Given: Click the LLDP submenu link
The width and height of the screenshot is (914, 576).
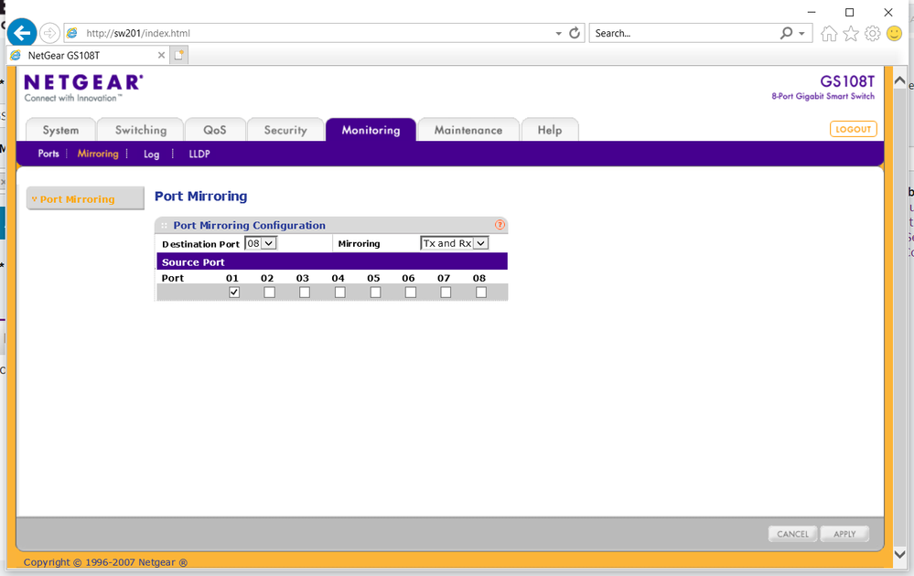Looking at the screenshot, I should [199, 154].
